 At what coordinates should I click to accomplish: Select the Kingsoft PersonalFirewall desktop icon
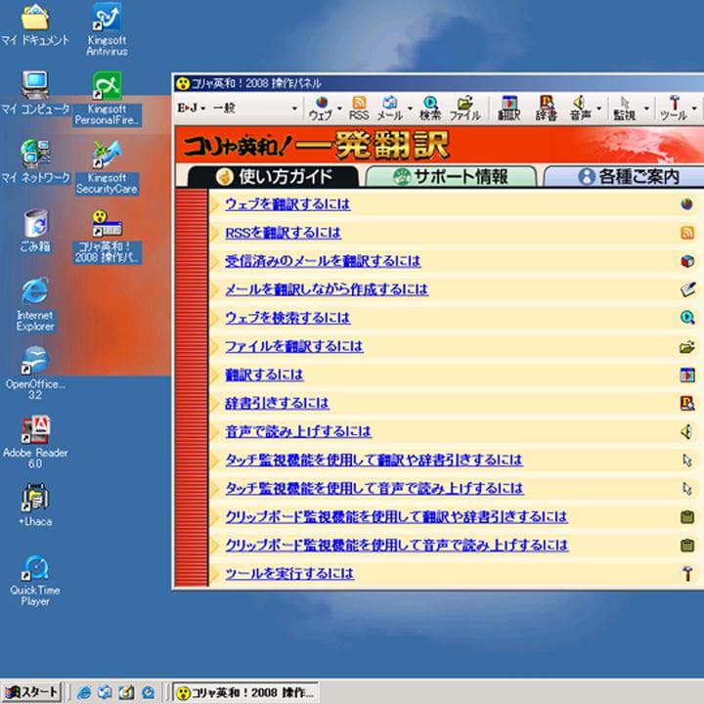click(107, 99)
